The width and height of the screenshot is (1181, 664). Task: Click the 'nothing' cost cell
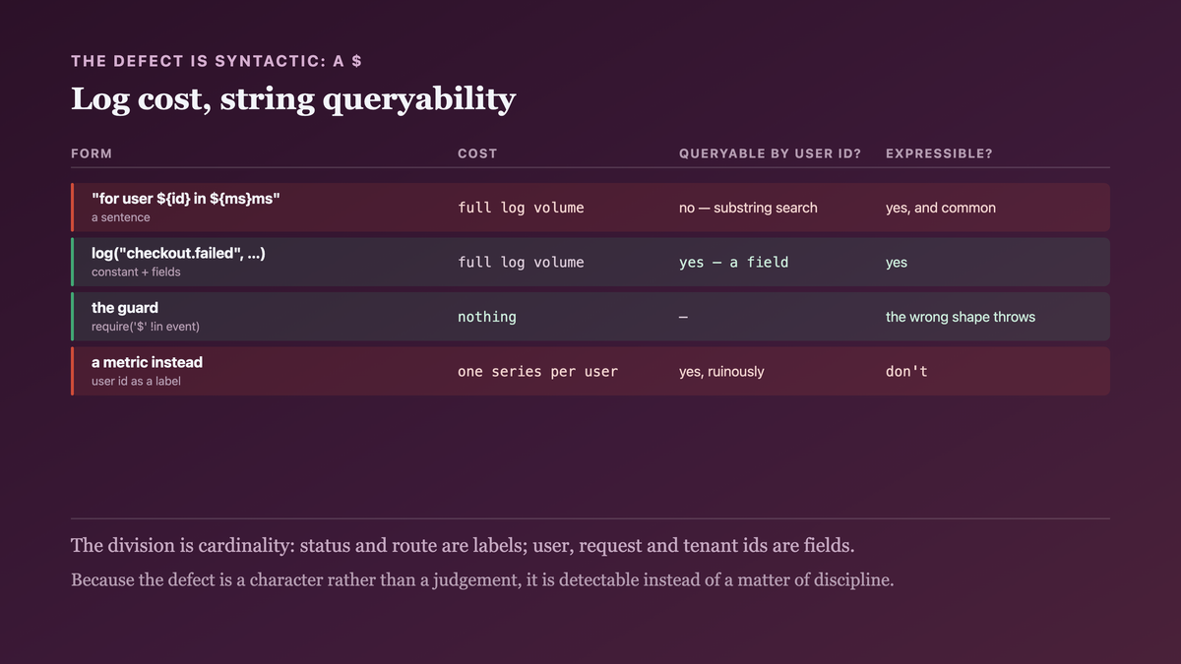click(x=487, y=317)
